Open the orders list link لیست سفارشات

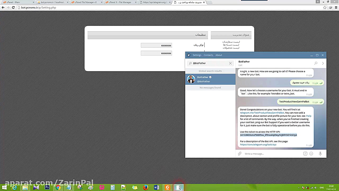click(x=231, y=42)
